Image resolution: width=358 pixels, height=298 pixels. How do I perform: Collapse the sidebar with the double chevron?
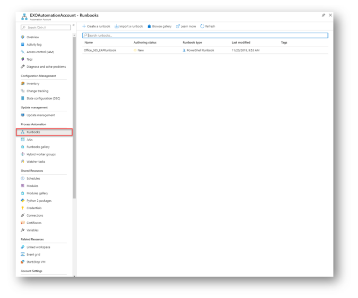[74, 25]
